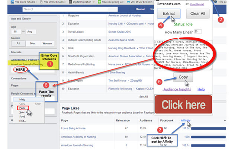Click the Interests entry field marked HERE

click(x=33, y=70)
